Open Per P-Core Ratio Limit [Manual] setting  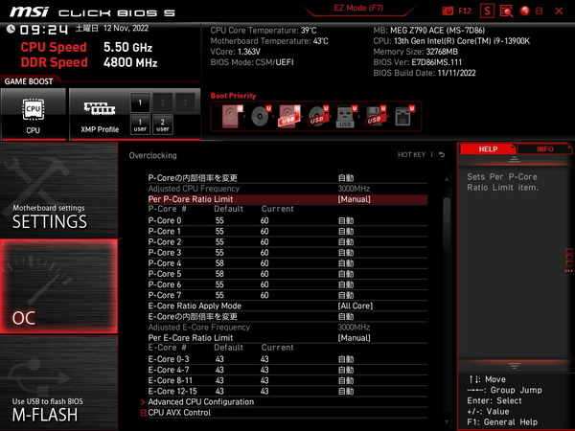[354, 199]
